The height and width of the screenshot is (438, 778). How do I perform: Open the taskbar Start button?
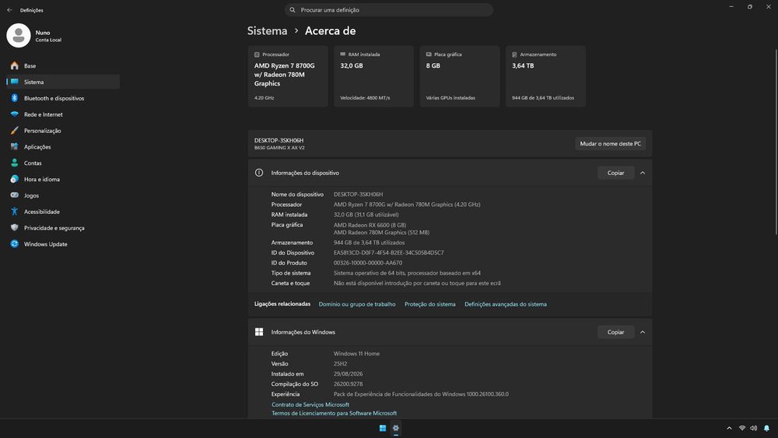coord(383,428)
